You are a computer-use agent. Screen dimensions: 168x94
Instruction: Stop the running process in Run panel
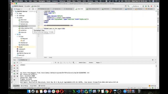(x=14, y=66)
